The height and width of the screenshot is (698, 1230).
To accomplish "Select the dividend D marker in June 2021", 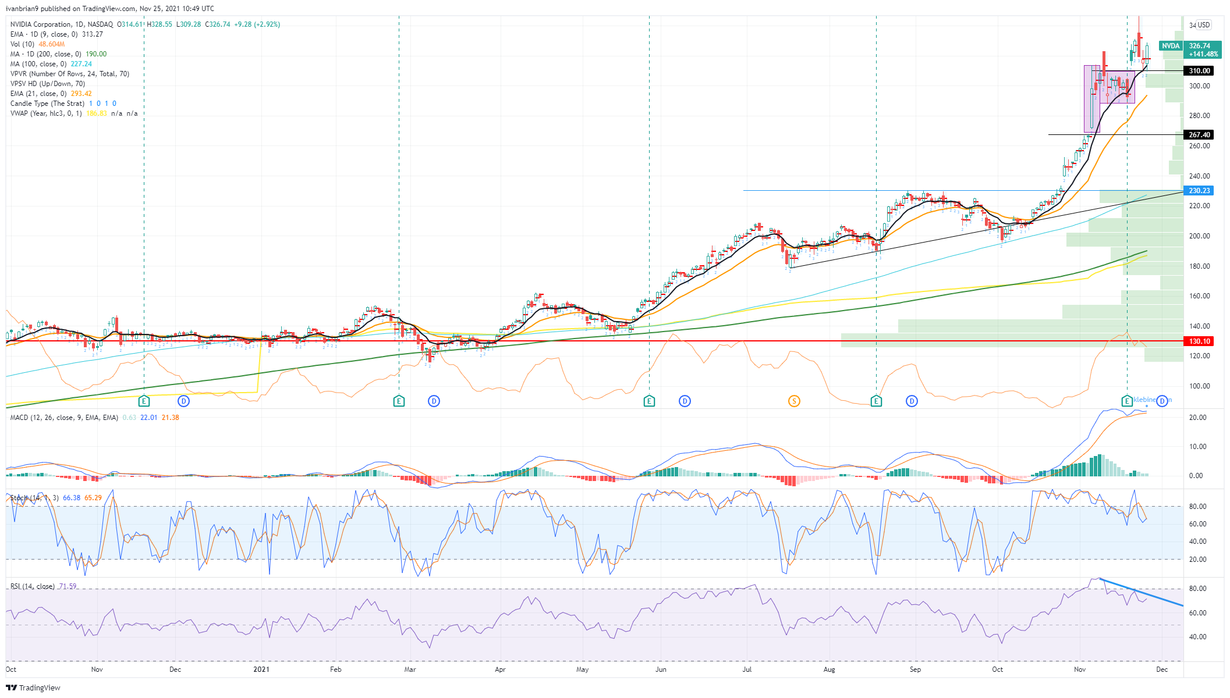I will click(x=685, y=401).
